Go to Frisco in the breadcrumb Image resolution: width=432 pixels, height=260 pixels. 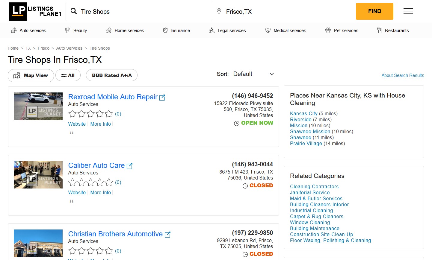pos(43,48)
